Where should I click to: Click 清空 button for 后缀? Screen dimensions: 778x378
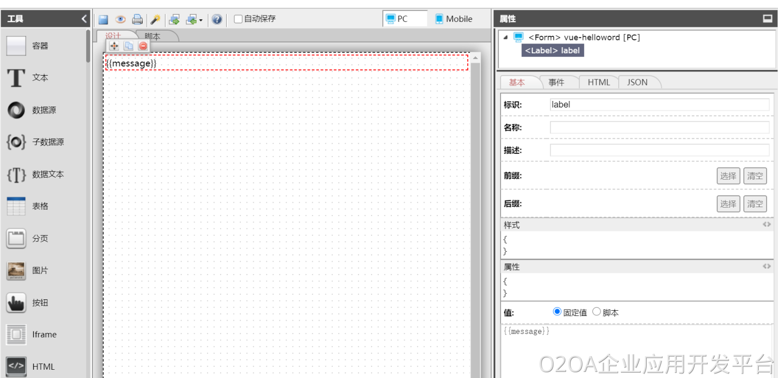click(x=755, y=203)
